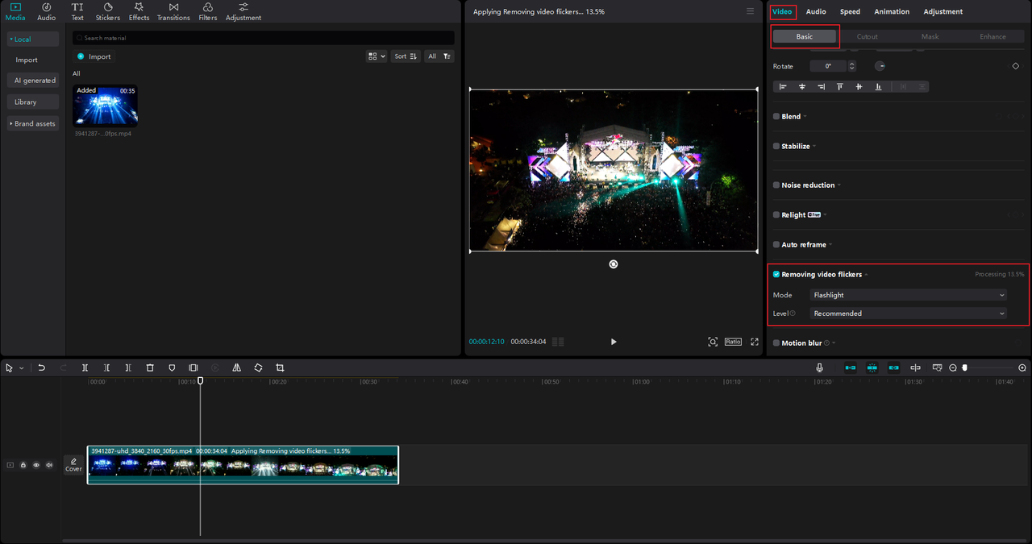Switch to the Animation tab
The width and height of the screenshot is (1032, 544).
point(892,11)
